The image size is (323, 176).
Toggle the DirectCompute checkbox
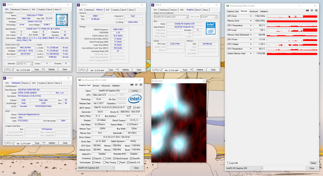(x=114, y=158)
